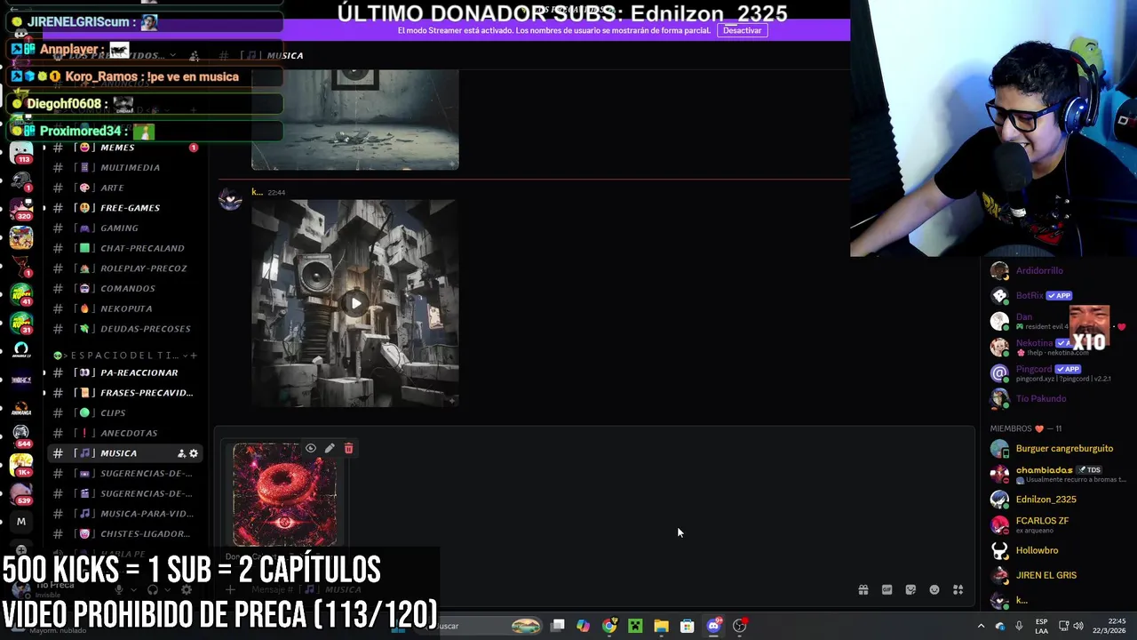Click the microphone icon in the system tray

click(1019, 626)
